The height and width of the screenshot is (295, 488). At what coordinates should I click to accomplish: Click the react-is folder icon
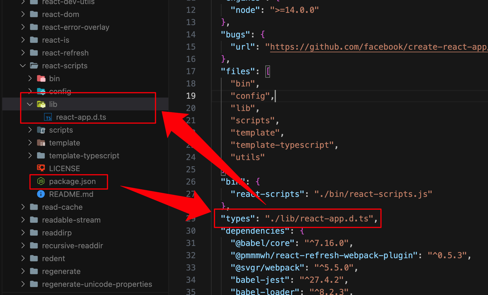point(34,40)
